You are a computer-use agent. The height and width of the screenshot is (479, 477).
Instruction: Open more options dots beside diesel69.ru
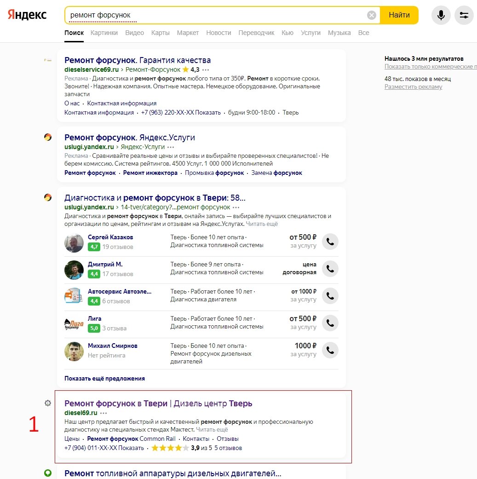(103, 413)
